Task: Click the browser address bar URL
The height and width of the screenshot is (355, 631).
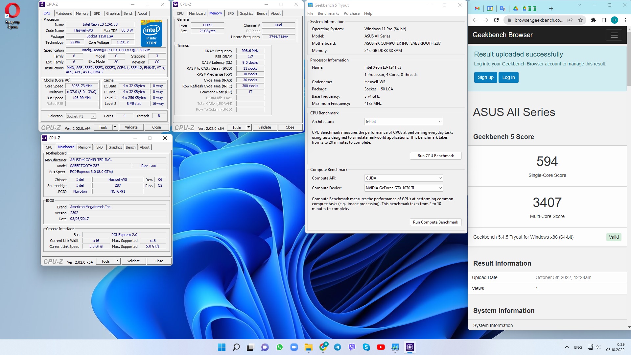Action: pos(539,20)
